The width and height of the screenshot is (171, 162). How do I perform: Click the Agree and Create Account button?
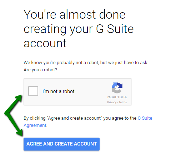click(x=61, y=144)
